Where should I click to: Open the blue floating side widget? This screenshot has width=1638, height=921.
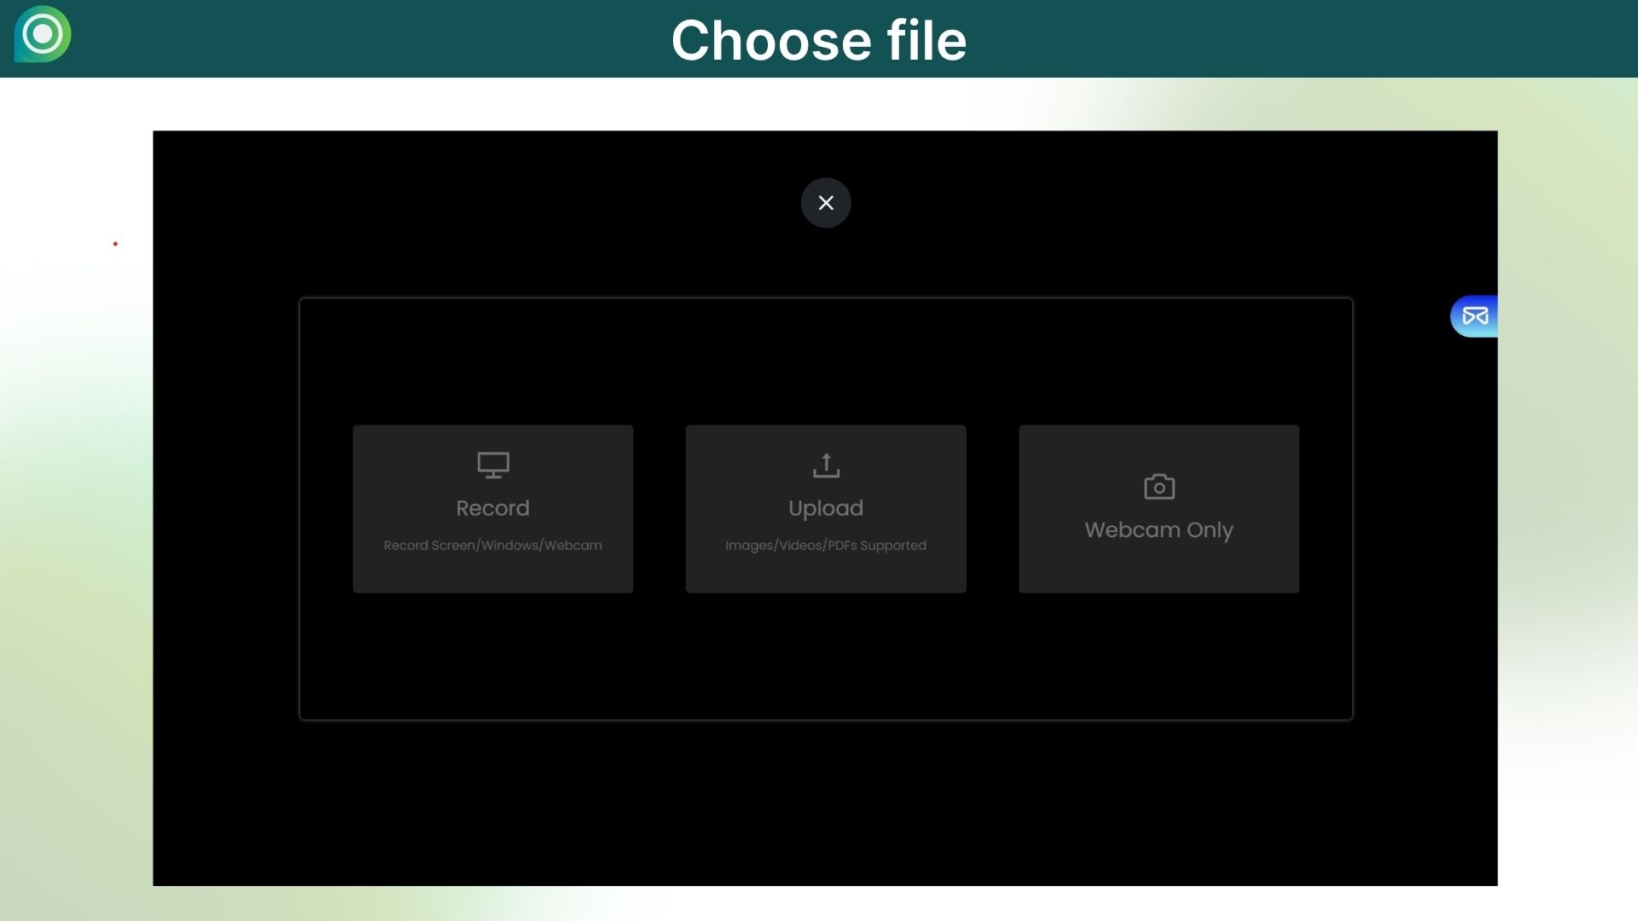coord(1474,316)
